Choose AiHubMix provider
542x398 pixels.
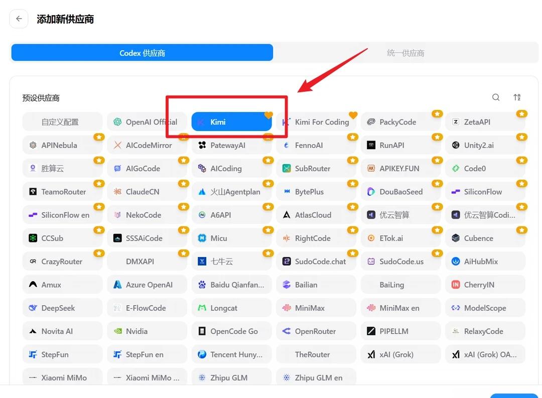tap(485, 261)
